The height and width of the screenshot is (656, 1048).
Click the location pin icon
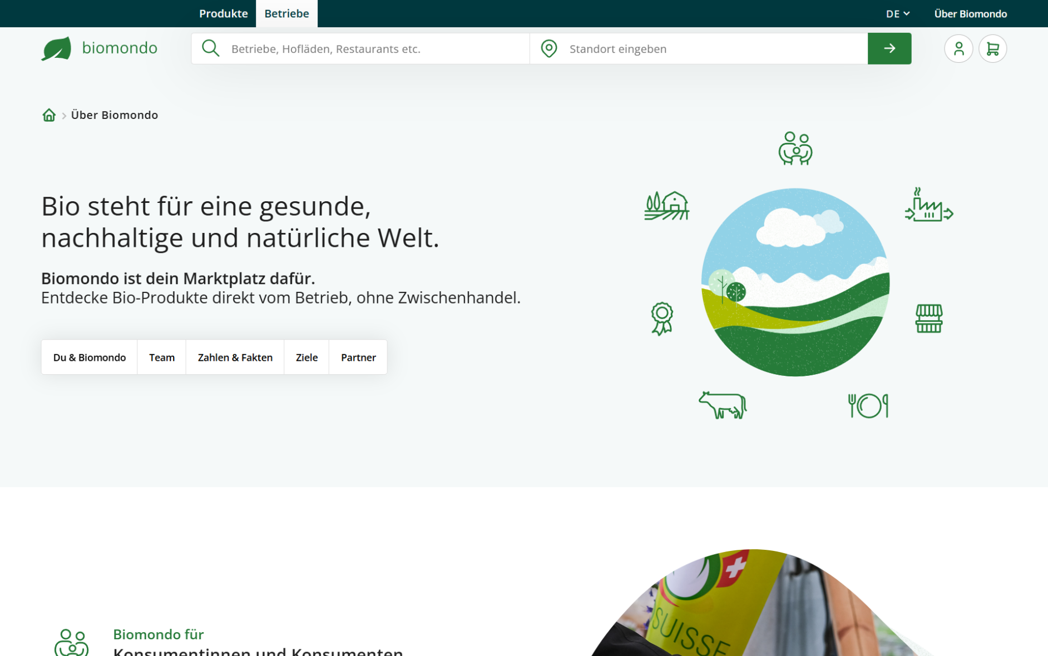(x=548, y=48)
